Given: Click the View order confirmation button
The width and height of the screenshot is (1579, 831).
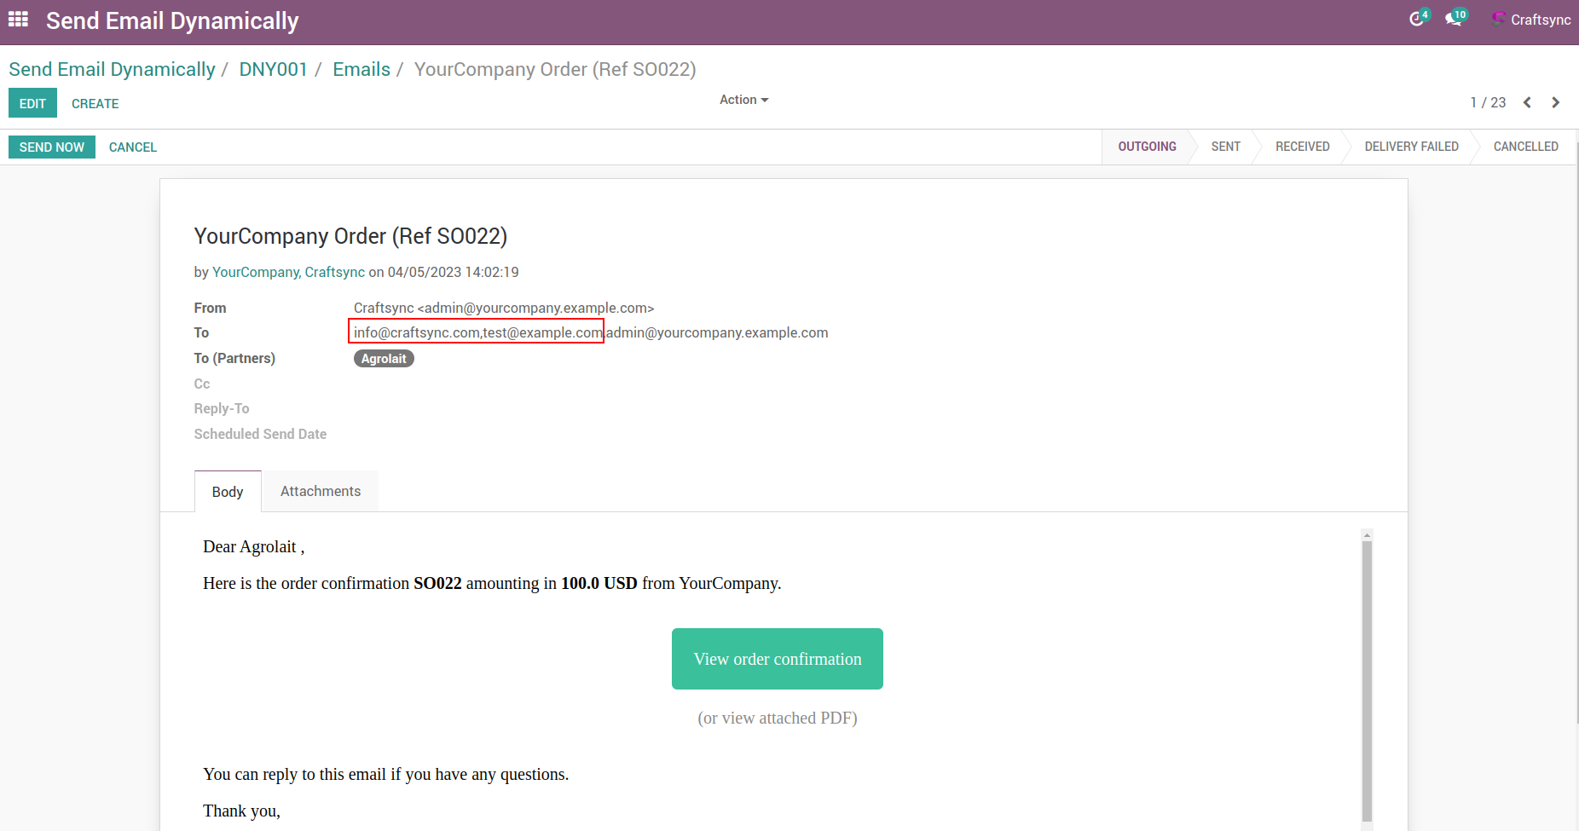Looking at the screenshot, I should (777, 659).
